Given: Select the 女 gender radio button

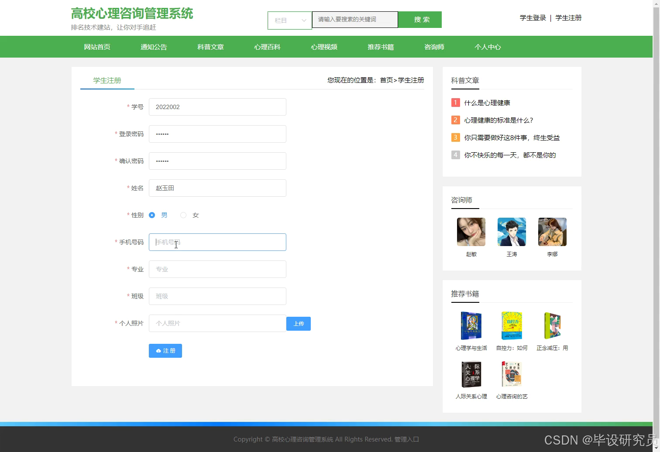Looking at the screenshot, I should click(x=183, y=215).
